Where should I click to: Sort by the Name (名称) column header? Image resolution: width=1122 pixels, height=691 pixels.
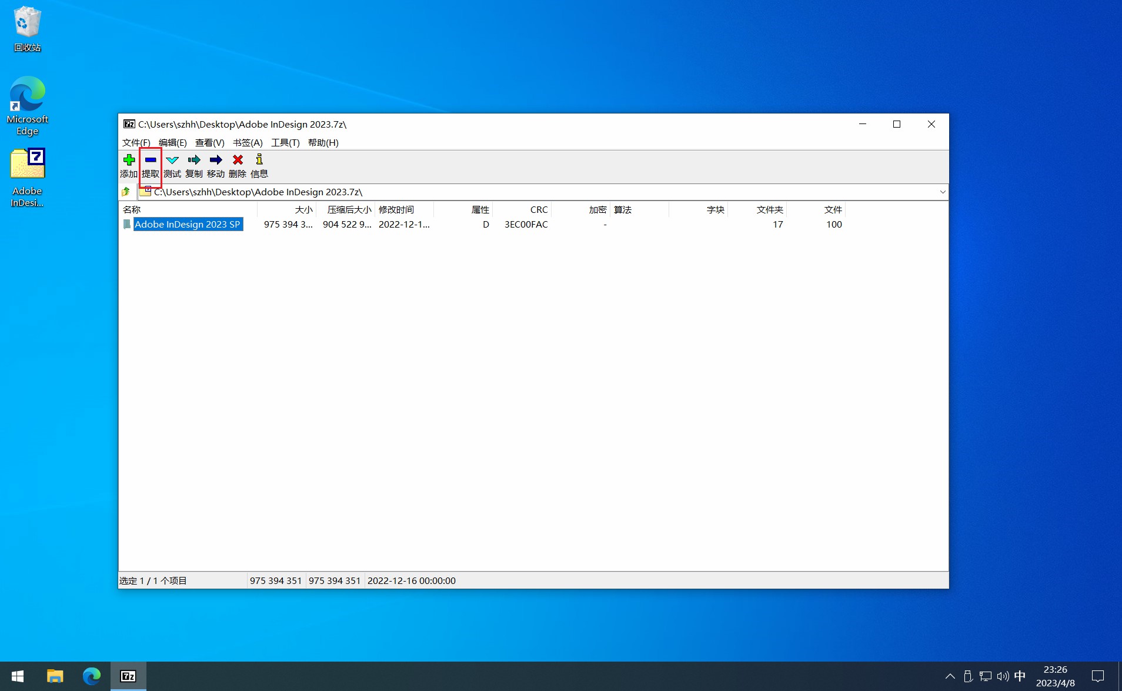pyautogui.click(x=132, y=210)
